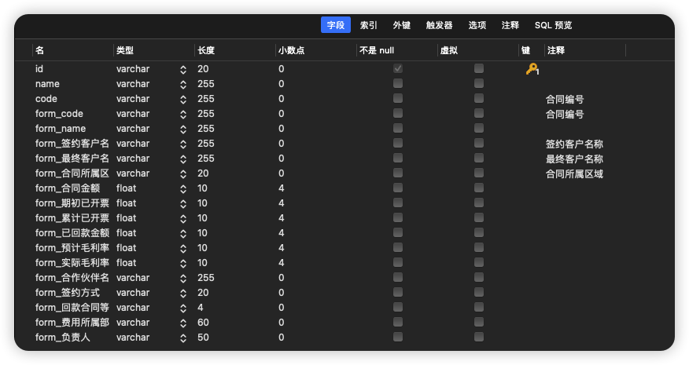
Task: Select the 字段 tab
Action: coord(336,25)
